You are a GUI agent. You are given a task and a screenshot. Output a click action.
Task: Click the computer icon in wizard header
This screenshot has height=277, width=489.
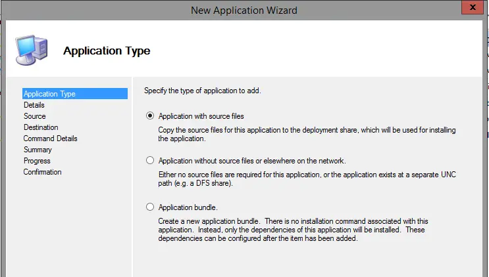(32, 50)
